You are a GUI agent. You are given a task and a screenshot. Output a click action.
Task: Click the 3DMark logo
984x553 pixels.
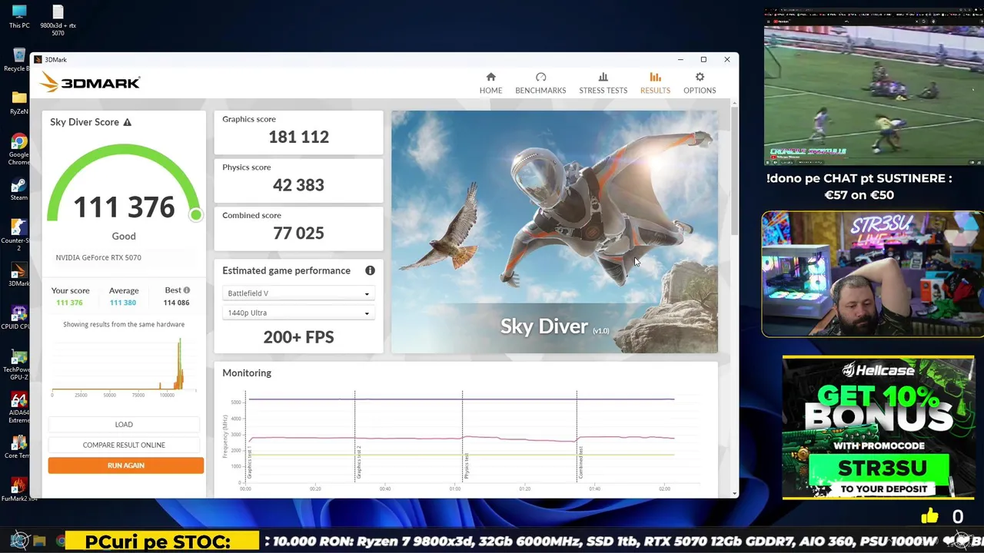tap(90, 82)
